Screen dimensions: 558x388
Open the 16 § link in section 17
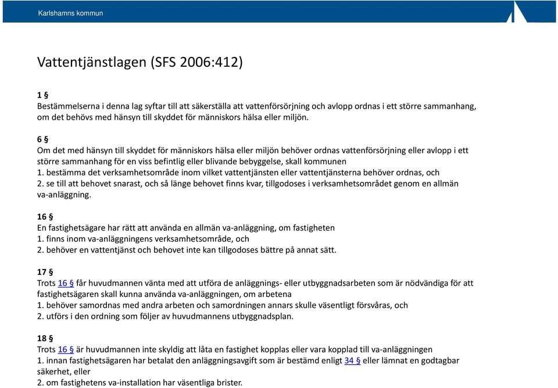pyautogui.click(x=66, y=283)
